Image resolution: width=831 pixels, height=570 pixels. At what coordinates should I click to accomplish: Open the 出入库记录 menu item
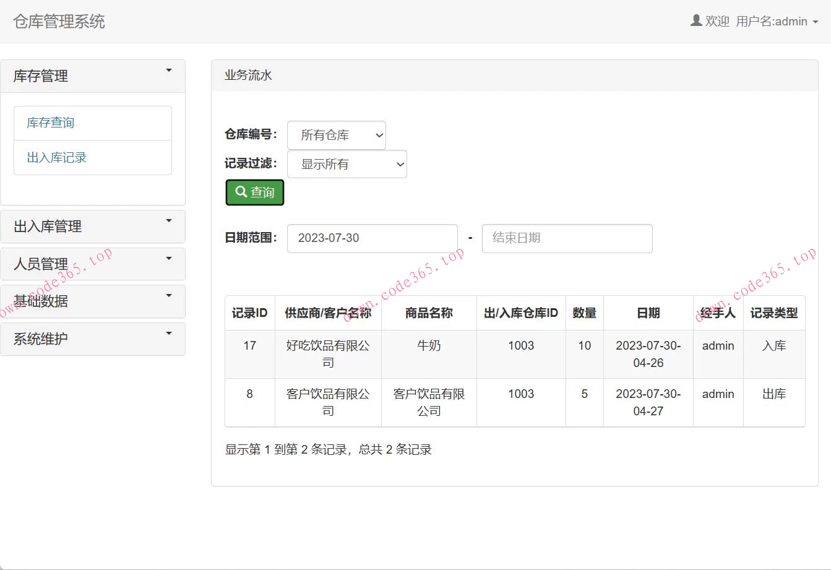(56, 157)
